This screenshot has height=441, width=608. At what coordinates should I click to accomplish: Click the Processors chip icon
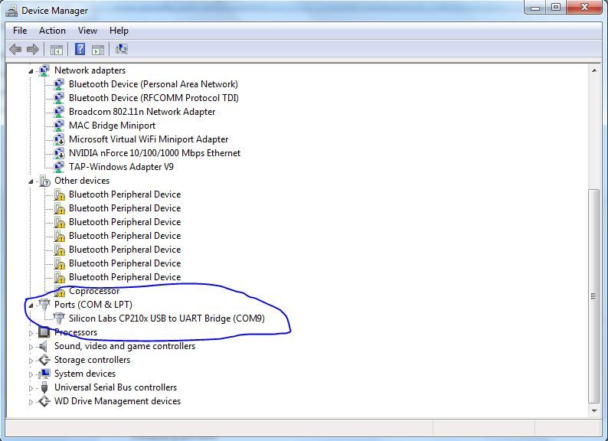pyautogui.click(x=44, y=332)
